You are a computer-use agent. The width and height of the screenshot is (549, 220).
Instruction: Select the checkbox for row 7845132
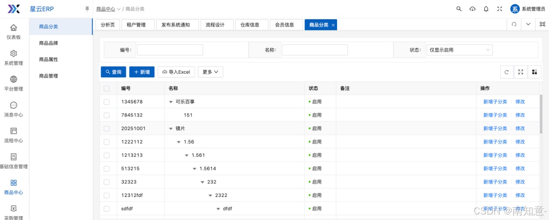pos(107,115)
